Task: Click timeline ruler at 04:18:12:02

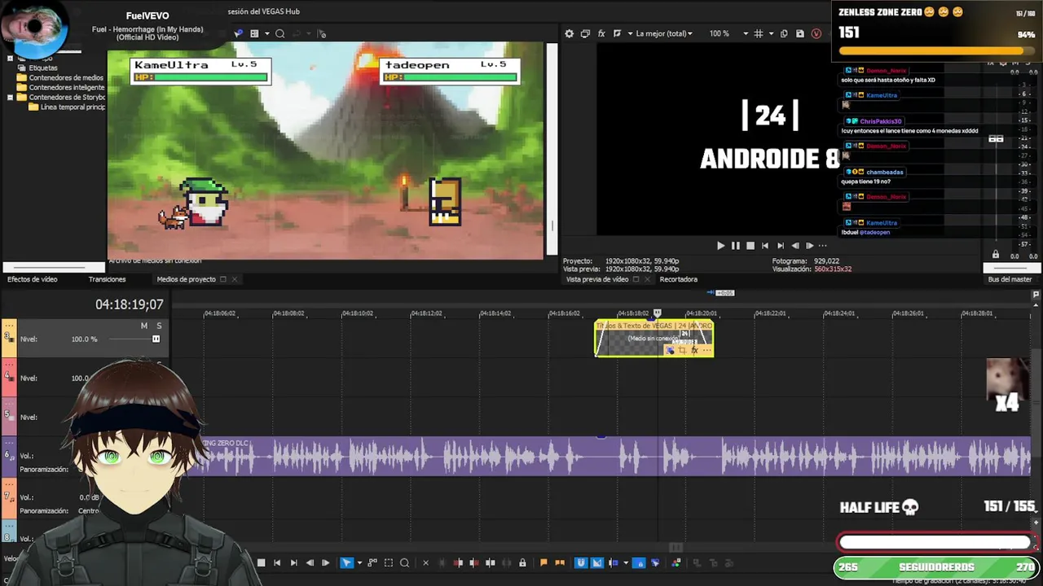Action: (425, 313)
